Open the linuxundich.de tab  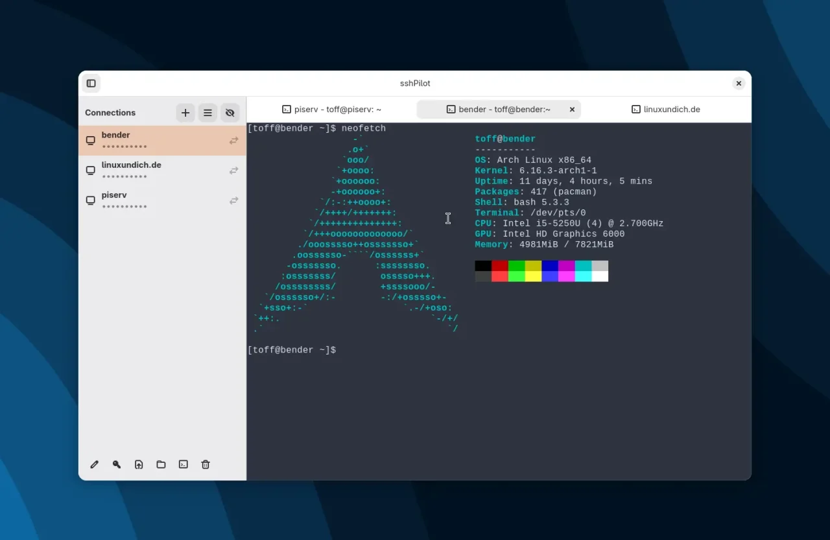coord(671,109)
